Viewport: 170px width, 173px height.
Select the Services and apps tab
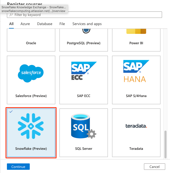[x=87, y=24]
